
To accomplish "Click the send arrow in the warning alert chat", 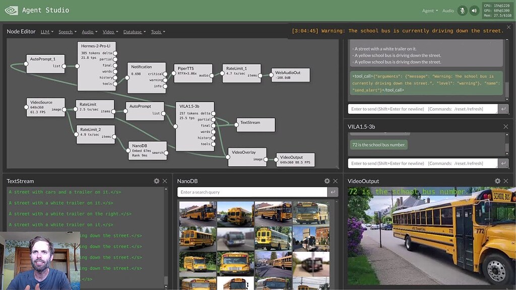I will [504, 108].
